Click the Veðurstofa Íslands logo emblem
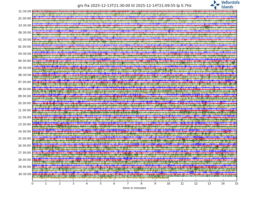This screenshot has width=269, height=201. 215,5
